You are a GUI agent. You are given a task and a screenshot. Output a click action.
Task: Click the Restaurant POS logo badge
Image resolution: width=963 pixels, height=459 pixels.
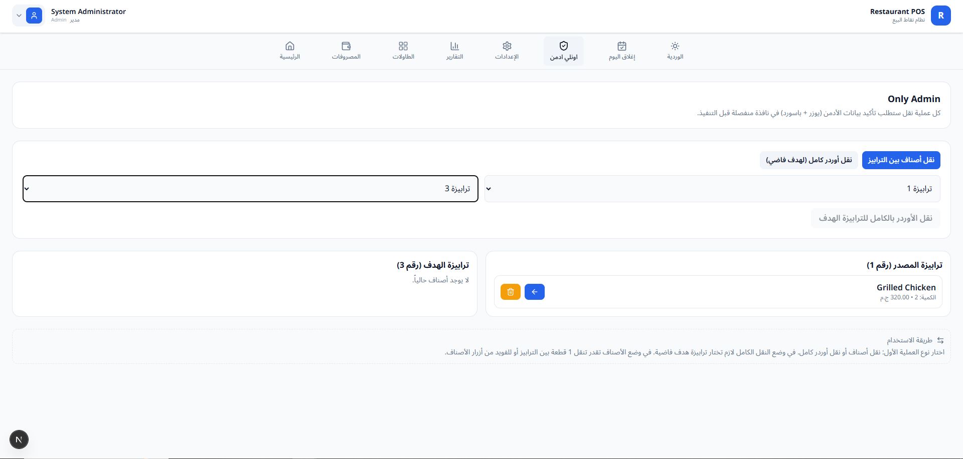pos(940,16)
